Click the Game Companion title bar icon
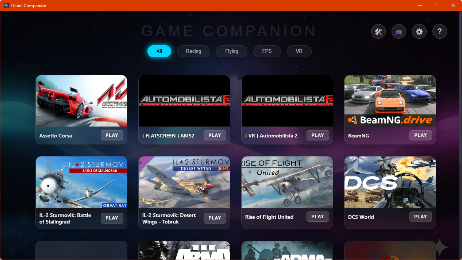The height and width of the screenshot is (260, 462). tap(6, 6)
